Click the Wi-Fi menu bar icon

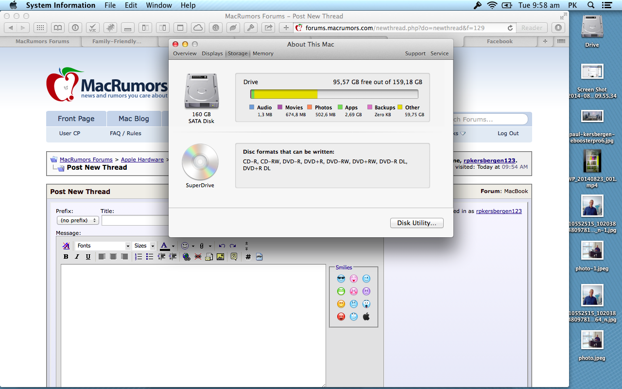[x=492, y=5]
